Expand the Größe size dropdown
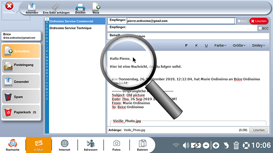273x153 pixels. click(239, 45)
